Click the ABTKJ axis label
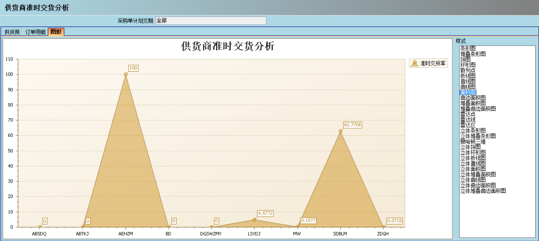This screenshot has width=539, height=241. tap(82, 234)
